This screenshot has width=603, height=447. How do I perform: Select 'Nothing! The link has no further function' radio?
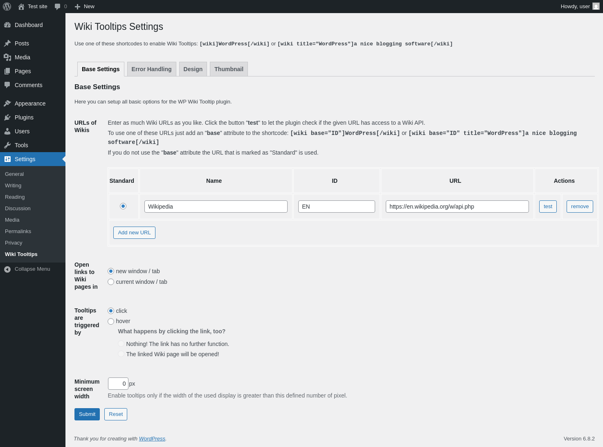[x=121, y=344]
